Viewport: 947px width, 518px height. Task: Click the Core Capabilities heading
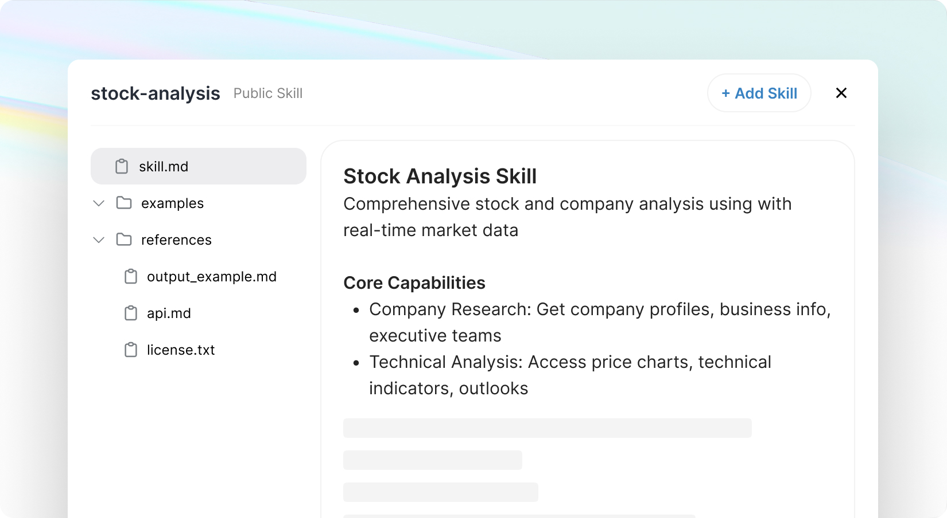[x=414, y=283]
